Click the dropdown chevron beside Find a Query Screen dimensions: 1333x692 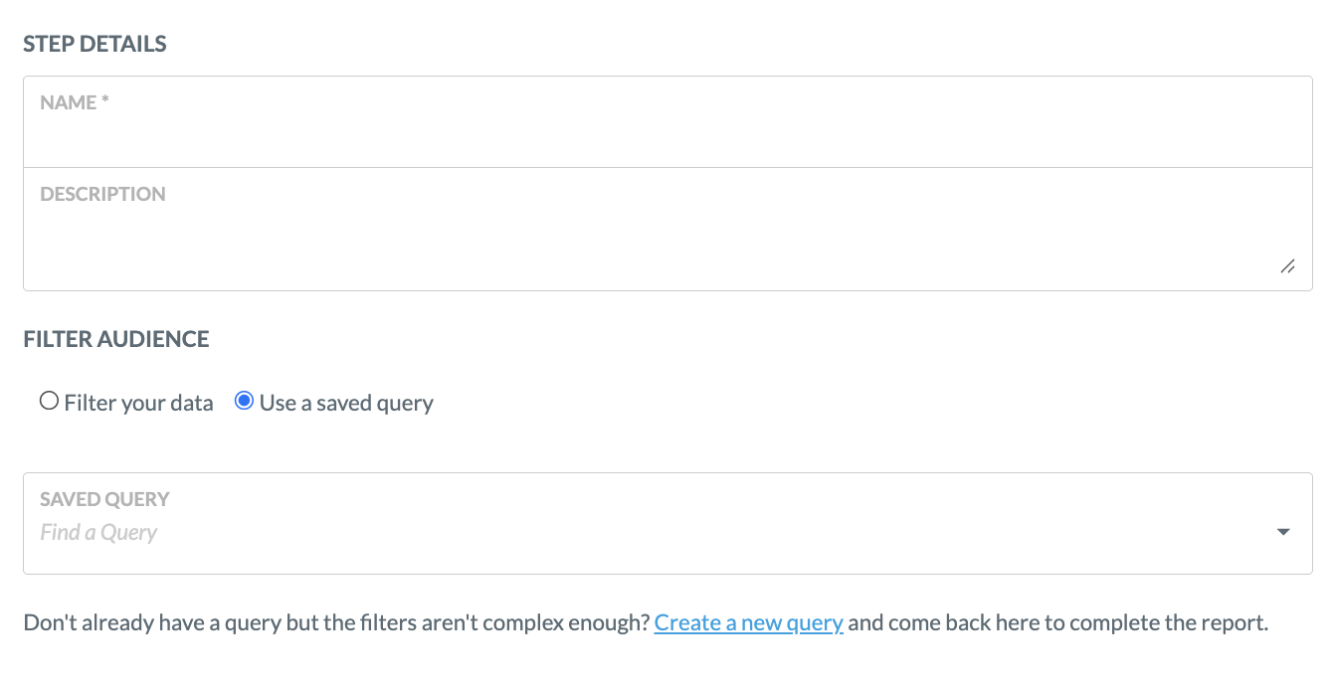(x=1281, y=532)
